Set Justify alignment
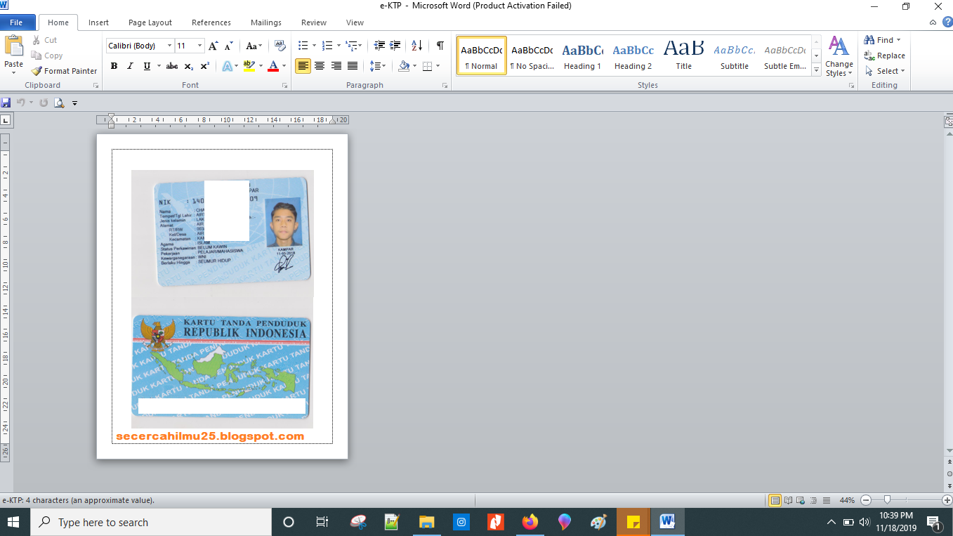 [353, 66]
